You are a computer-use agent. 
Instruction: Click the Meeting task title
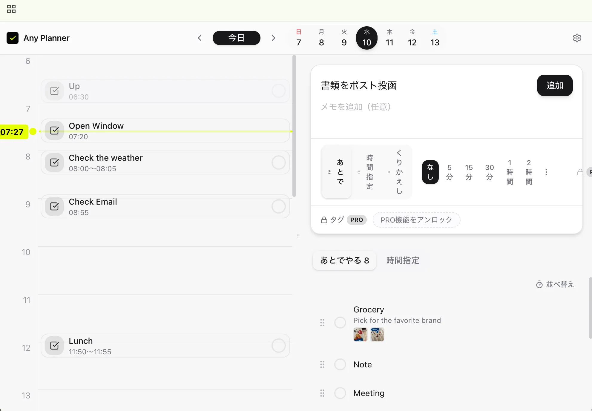(x=369, y=393)
